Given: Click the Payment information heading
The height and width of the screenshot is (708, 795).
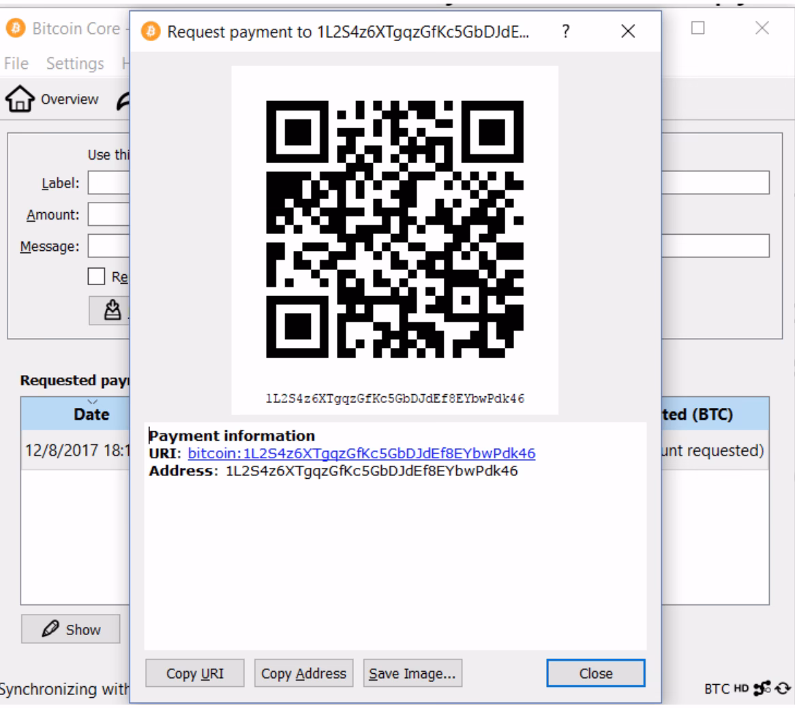Looking at the screenshot, I should pyautogui.click(x=232, y=436).
